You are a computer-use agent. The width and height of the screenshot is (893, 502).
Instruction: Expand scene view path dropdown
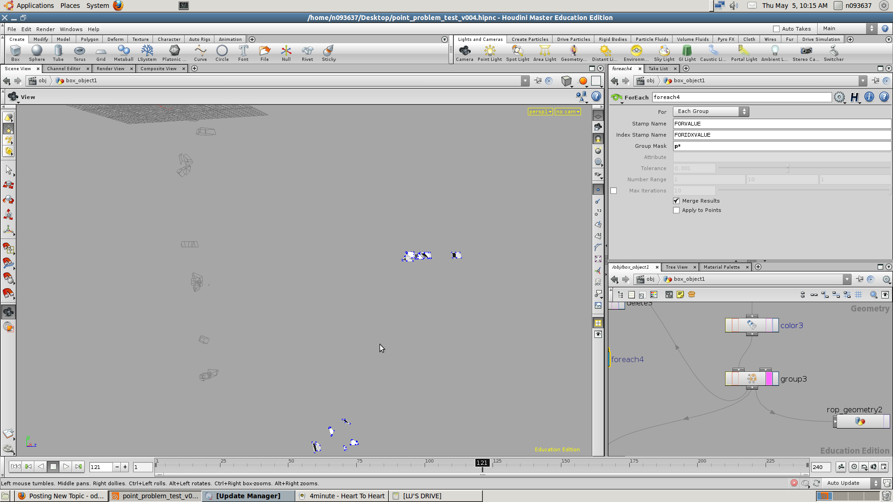pyautogui.click(x=525, y=81)
